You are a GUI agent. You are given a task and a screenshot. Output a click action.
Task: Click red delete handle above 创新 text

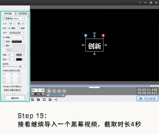tap(103, 35)
